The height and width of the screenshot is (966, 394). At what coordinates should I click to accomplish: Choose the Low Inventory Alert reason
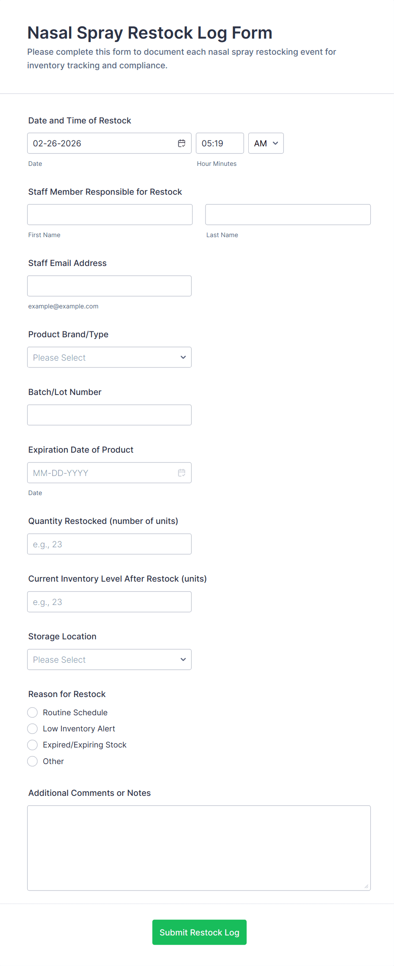(33, 728)
